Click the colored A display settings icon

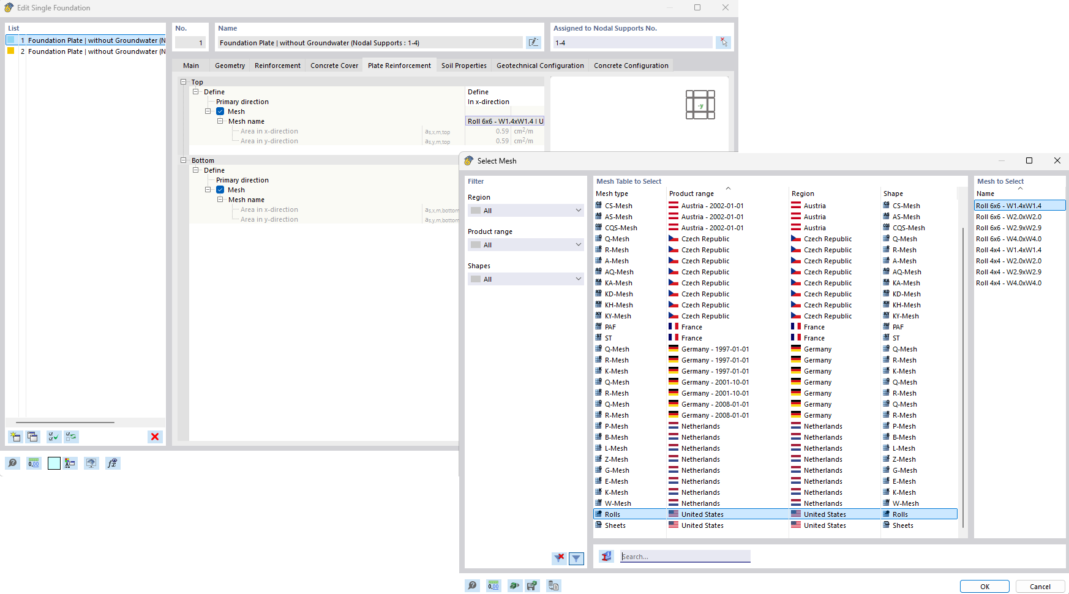pos(70,463)
